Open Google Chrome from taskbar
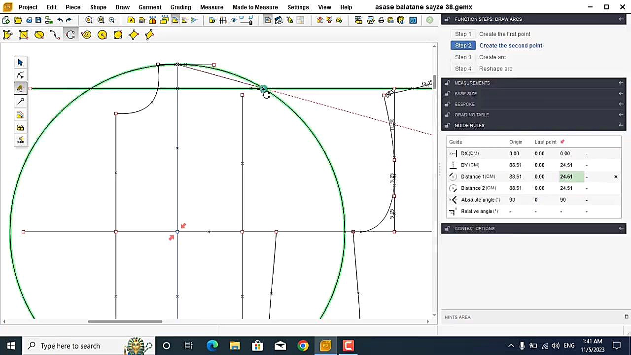The image size is (631, 355). click(303, 346)
